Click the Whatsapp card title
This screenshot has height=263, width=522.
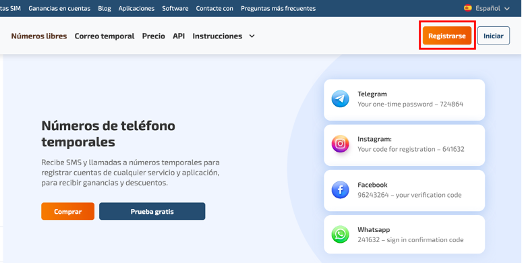374,230
